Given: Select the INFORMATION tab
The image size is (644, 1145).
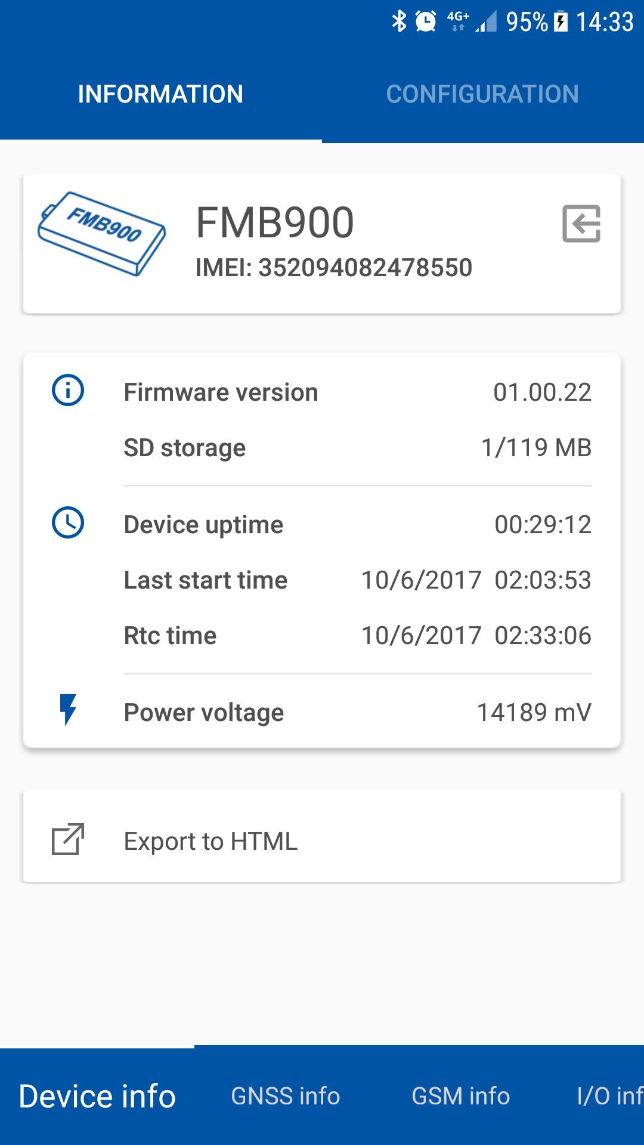Looking at the screenshot, I should (160, 94).
